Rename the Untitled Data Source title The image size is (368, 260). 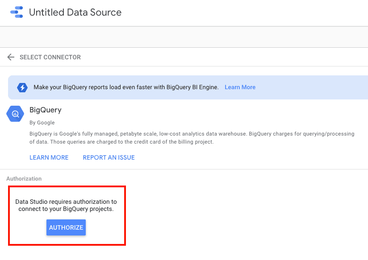(x=75, y=12)
